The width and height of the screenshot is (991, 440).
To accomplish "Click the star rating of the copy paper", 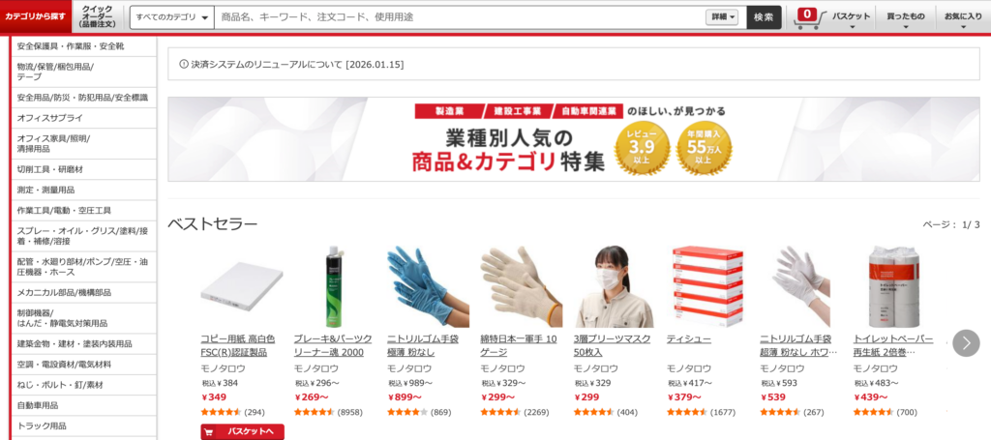I will [x=222, y=412].
